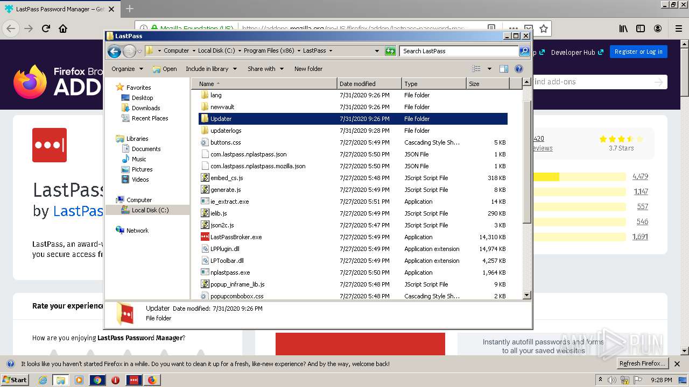Open Music library
Image resolution: width=689 pixels, height=387 pixels.
coord(139,159)
